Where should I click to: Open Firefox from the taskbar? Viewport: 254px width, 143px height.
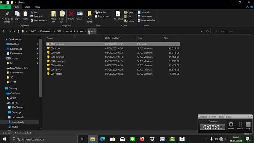[142, 139]
